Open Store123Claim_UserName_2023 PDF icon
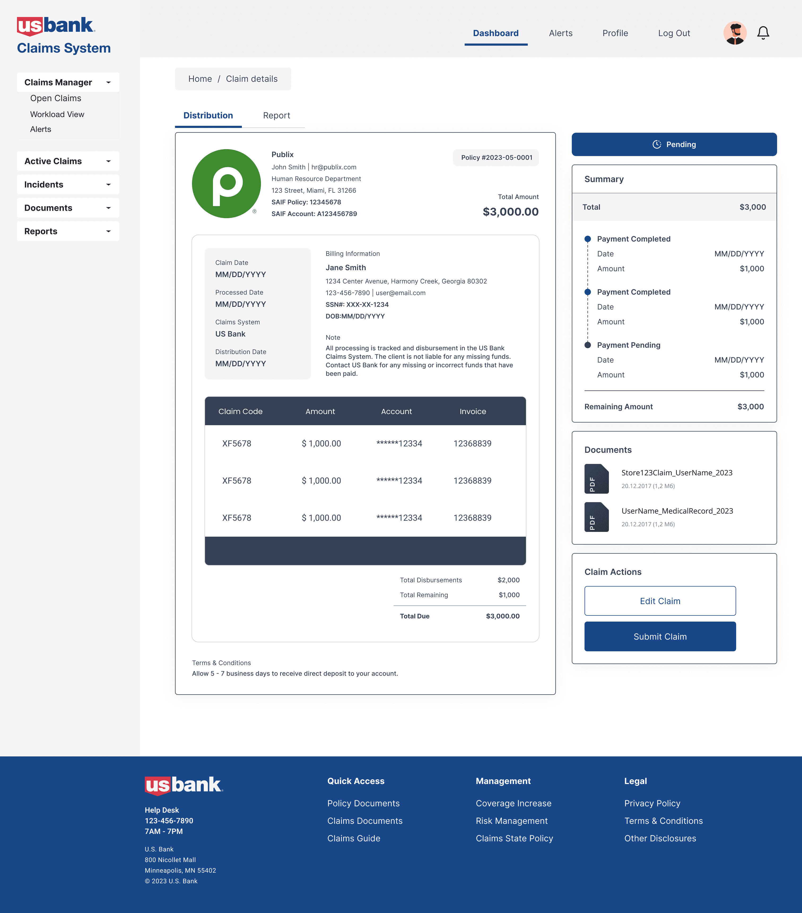This screenshot has width=802, height=913. click(596, 479)
